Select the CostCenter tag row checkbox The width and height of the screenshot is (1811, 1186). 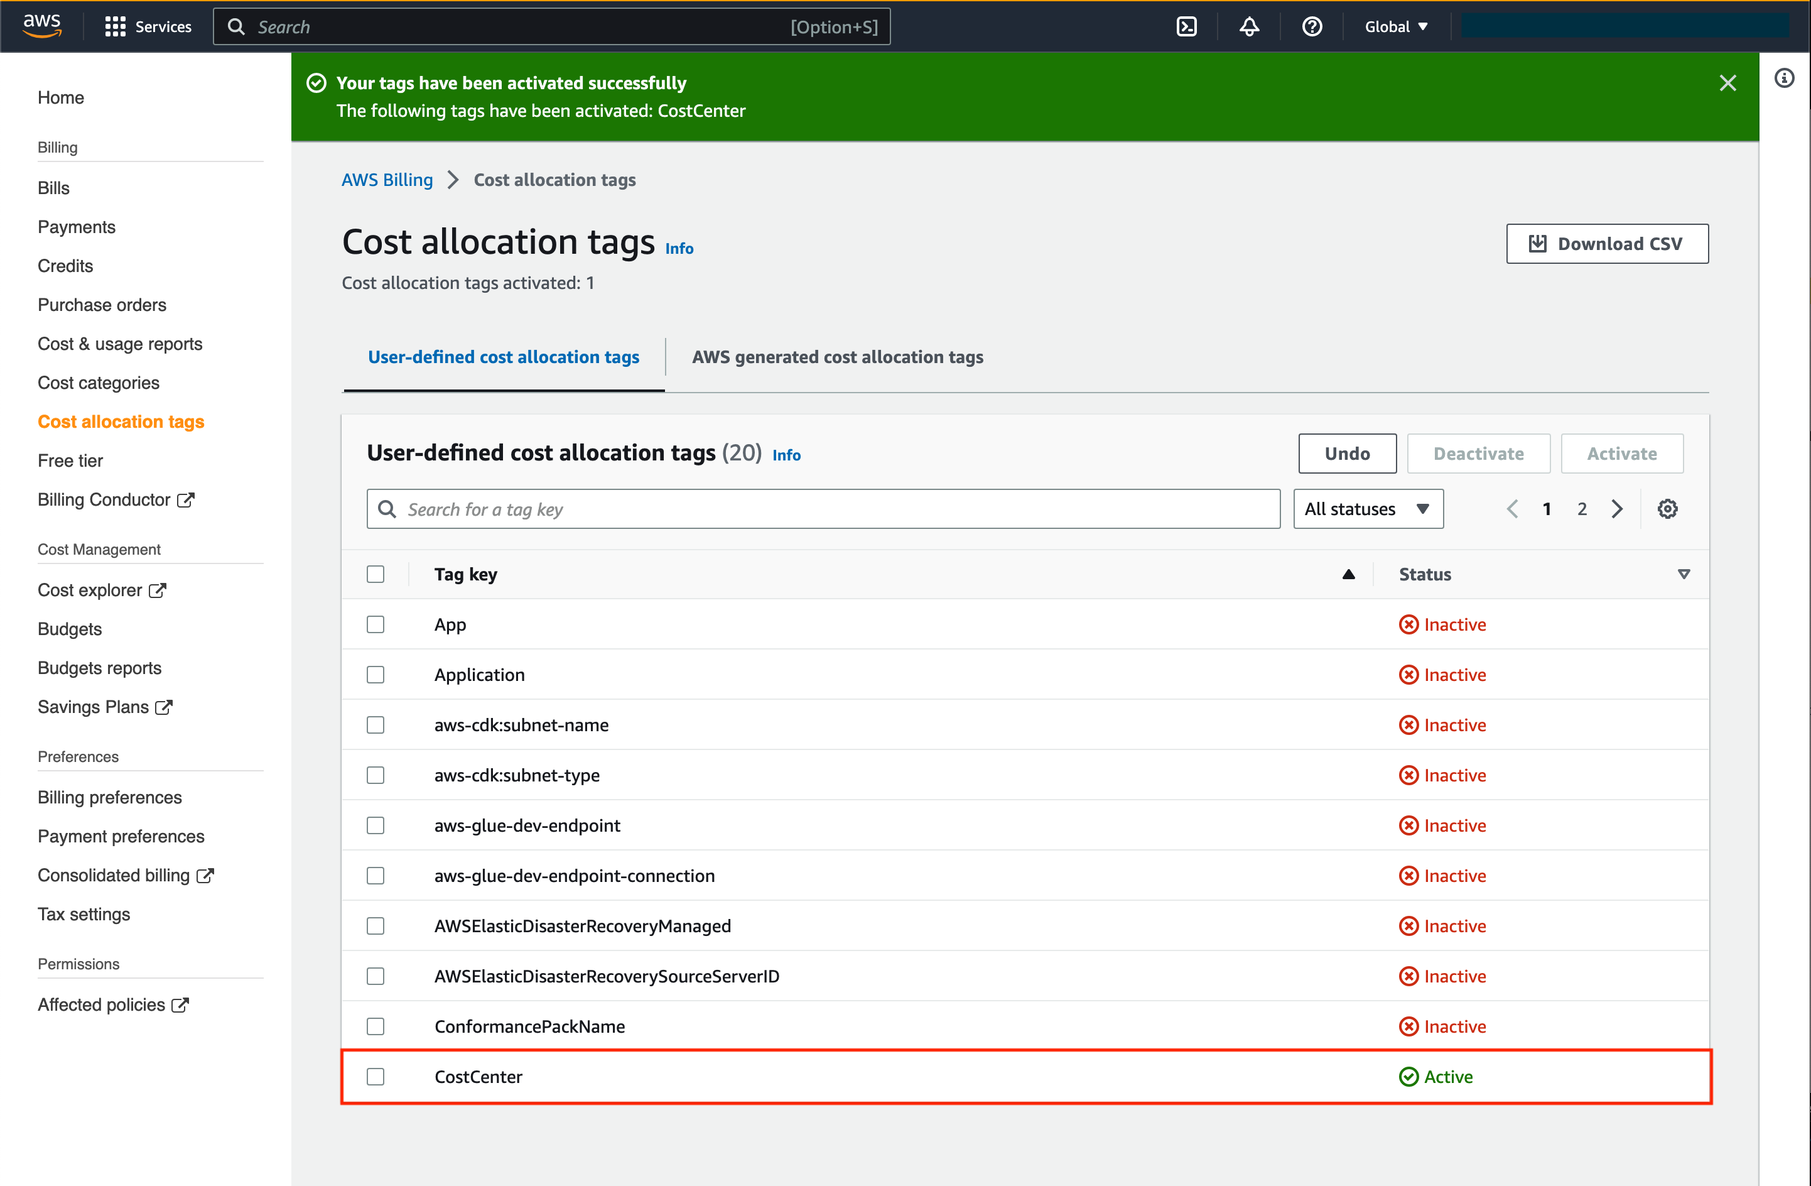pos(376,1076)
